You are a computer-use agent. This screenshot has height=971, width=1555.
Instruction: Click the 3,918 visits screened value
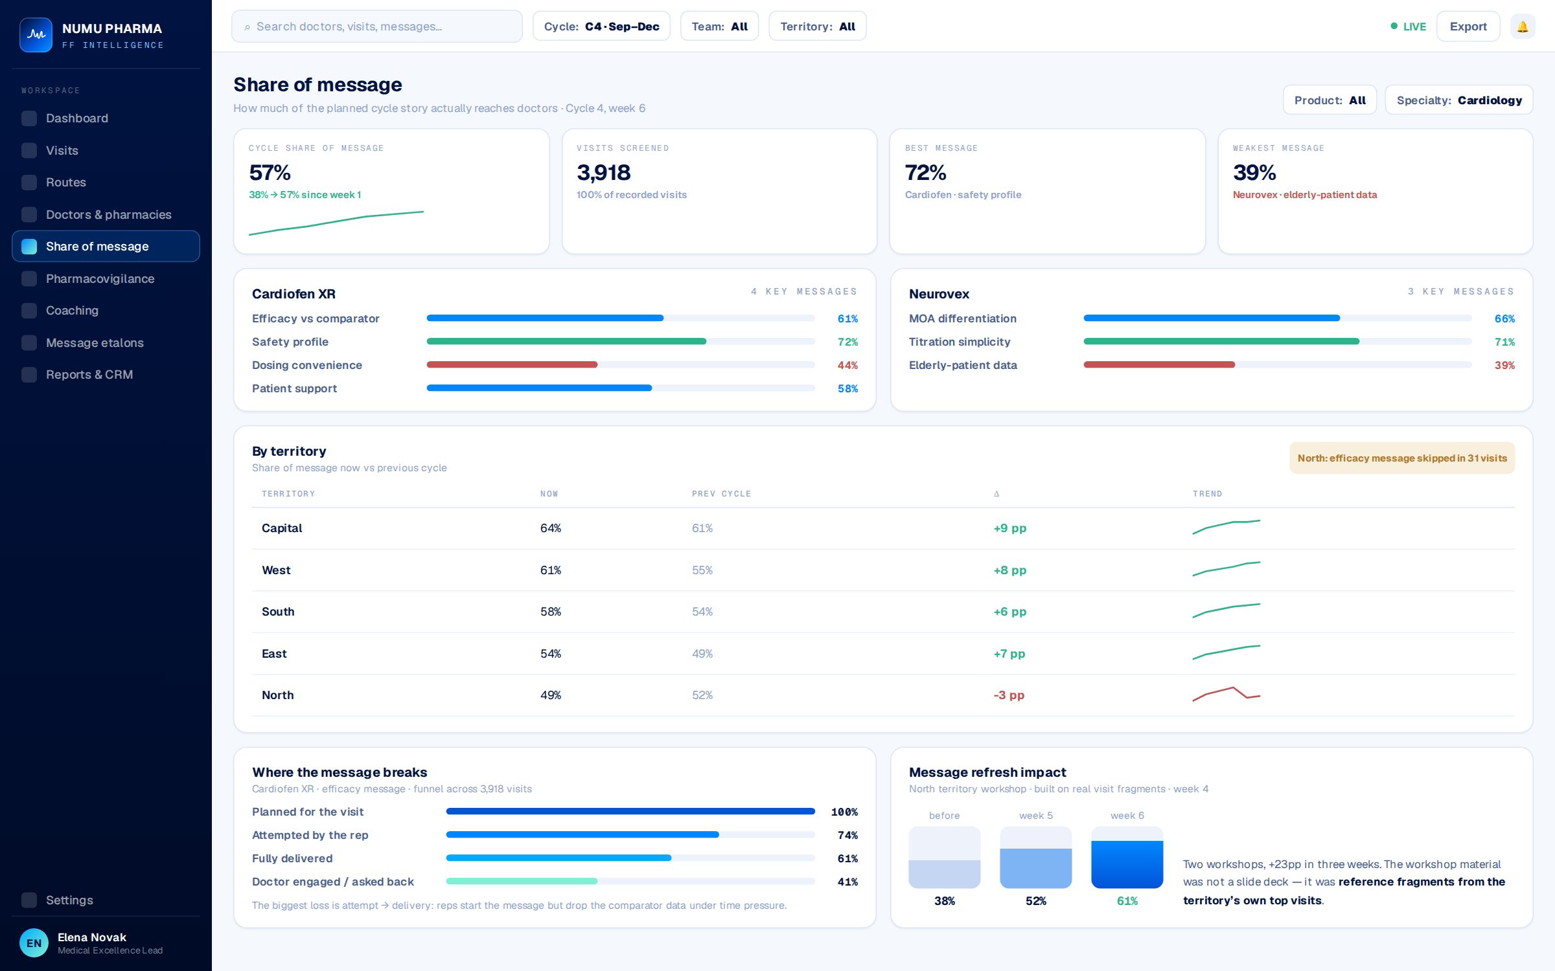[603, 173]
